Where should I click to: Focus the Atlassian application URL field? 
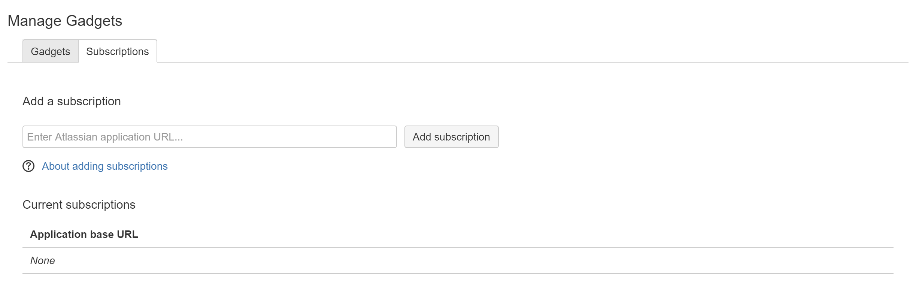coord(209,137)
